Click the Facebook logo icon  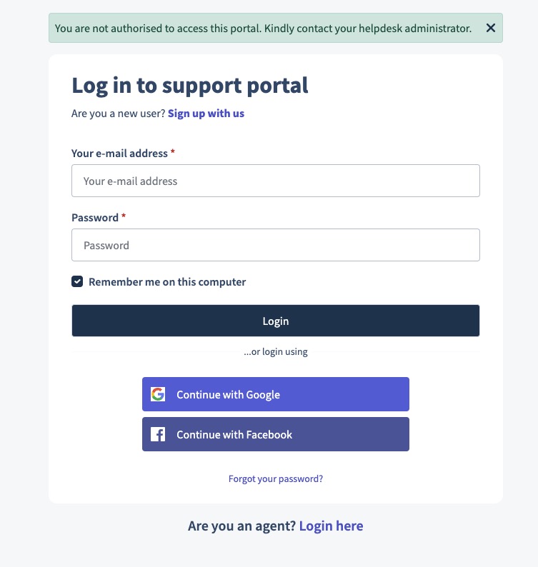click(158, 434)
